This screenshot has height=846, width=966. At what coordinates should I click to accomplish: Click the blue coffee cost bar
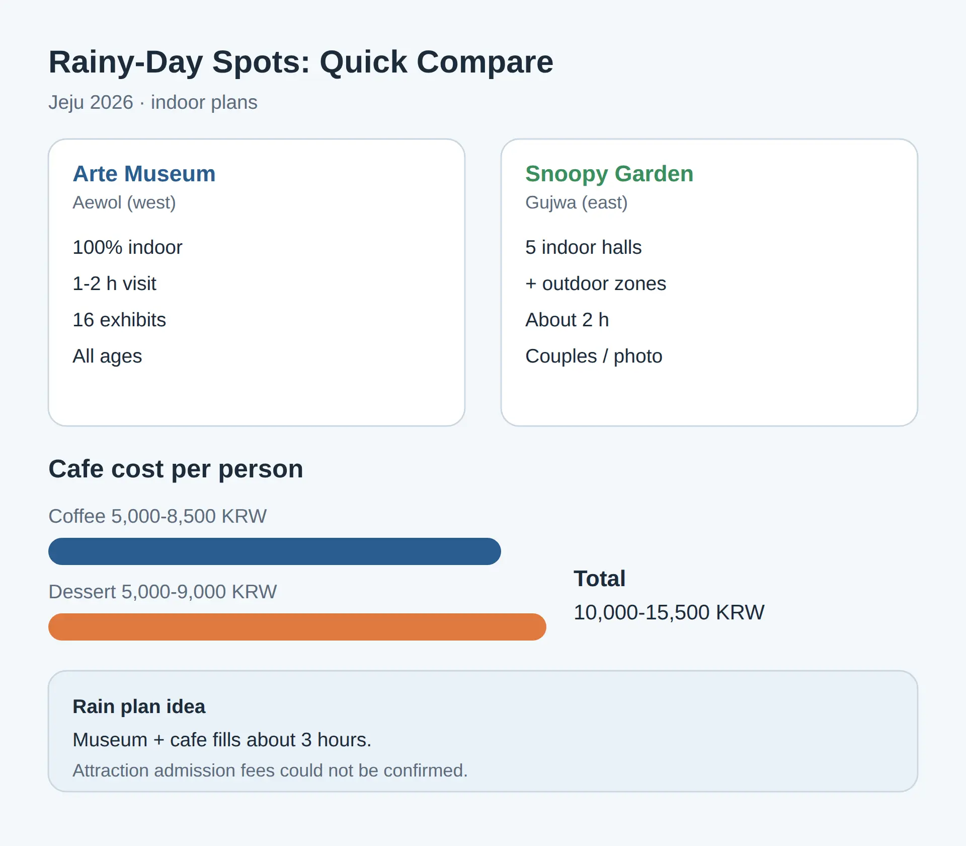point(275,551)
